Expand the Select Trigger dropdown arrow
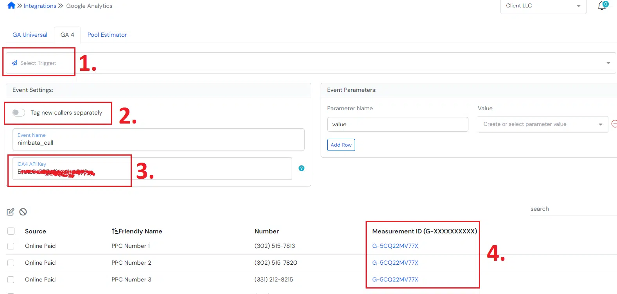The width and height of the screenshot is (617, 294). coord(608,63)
